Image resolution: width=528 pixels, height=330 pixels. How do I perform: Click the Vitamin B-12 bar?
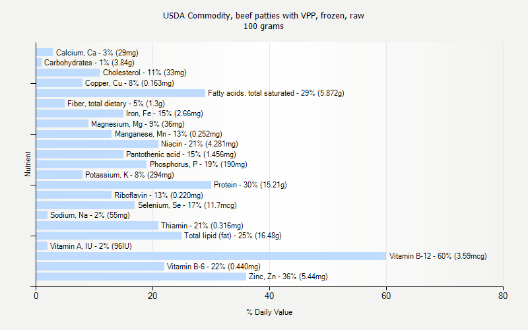[x=211, y=256]
